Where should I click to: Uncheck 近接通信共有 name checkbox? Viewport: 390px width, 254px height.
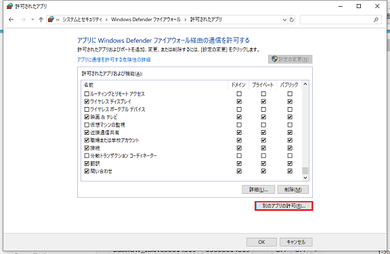[87, 133]
